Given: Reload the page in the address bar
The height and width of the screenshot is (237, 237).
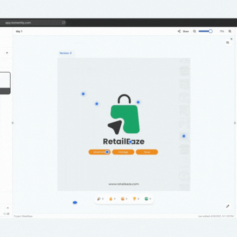Looking at the screenshot, I should point(63,23).
